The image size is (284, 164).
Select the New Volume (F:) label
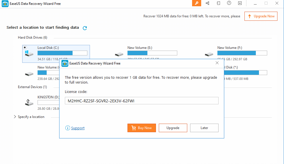pos(230,48)
